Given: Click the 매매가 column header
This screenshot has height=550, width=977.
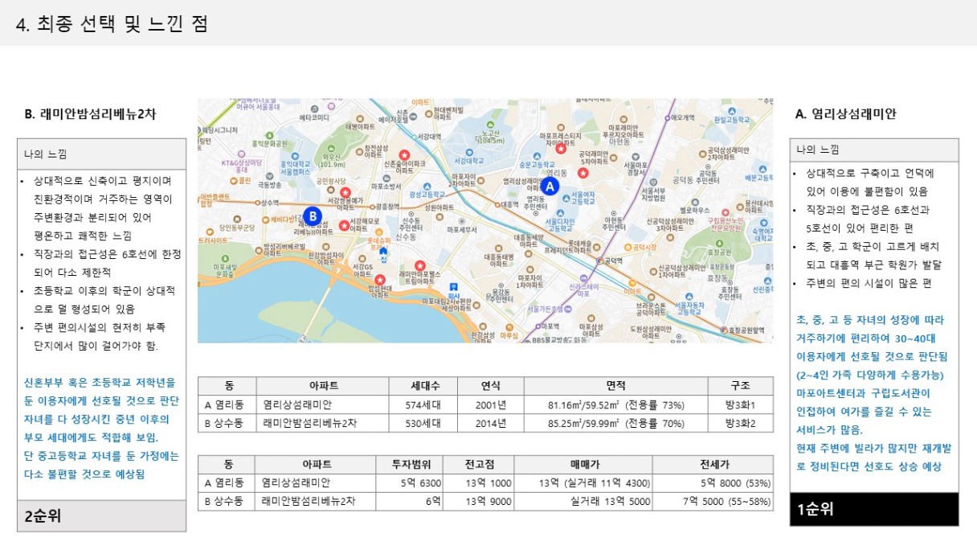Looking at the screenshot, I should point(584,464).
